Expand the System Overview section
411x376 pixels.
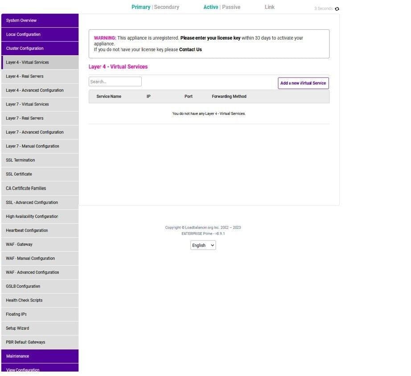click(40, 20)
